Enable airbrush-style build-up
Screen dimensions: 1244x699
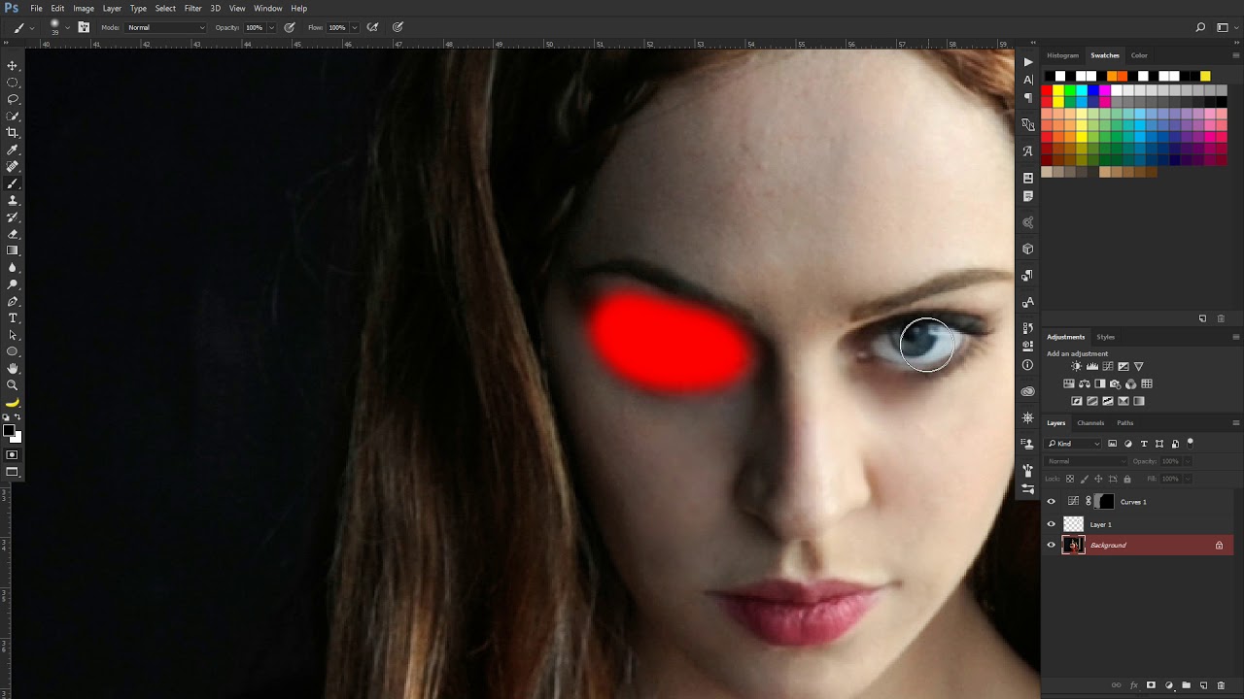372,27
